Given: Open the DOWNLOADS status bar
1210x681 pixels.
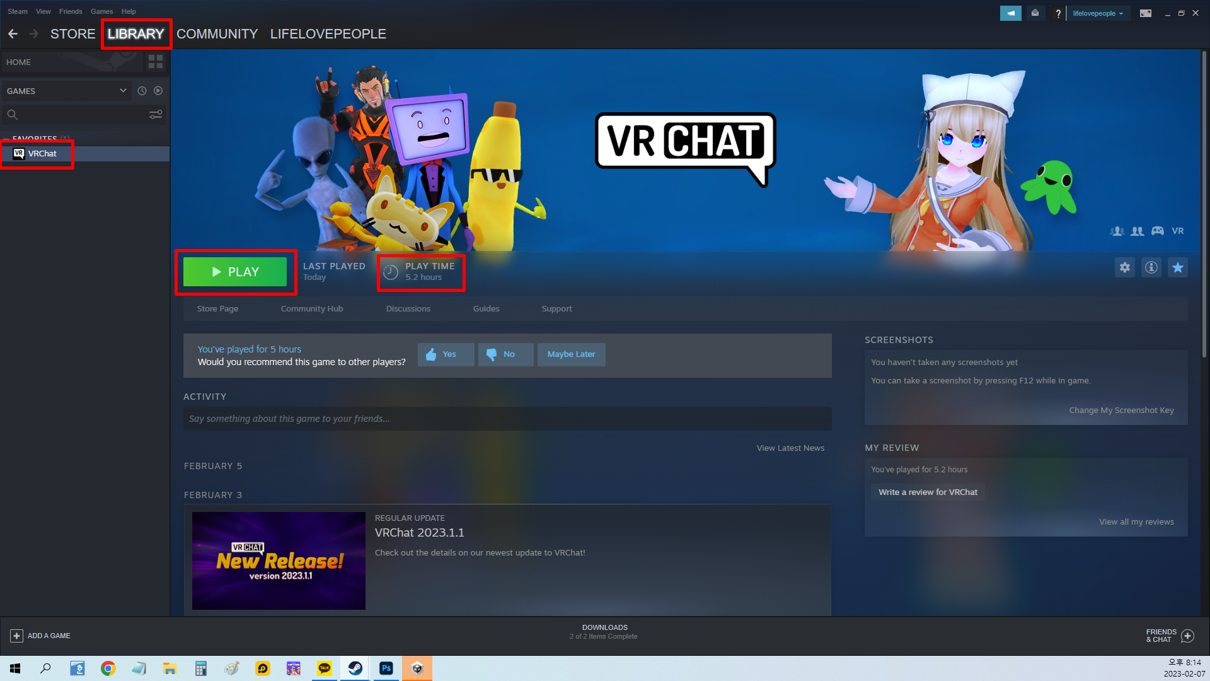Looking at the screenshot, I should [604, 632].
